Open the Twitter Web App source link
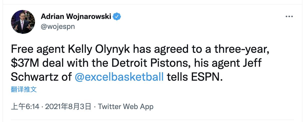Image resolution: width=305 pixels, height=122 pixels. (125, 107)
